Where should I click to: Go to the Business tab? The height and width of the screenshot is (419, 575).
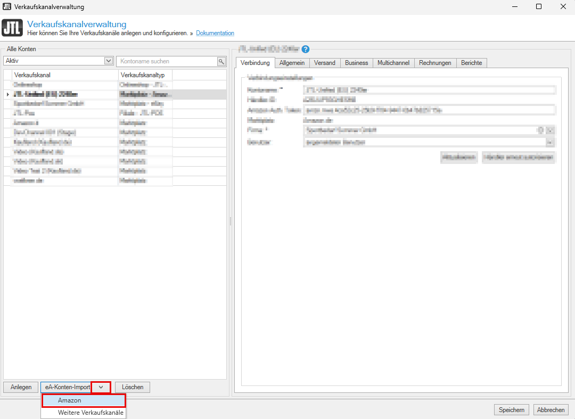tap(356, 63)
